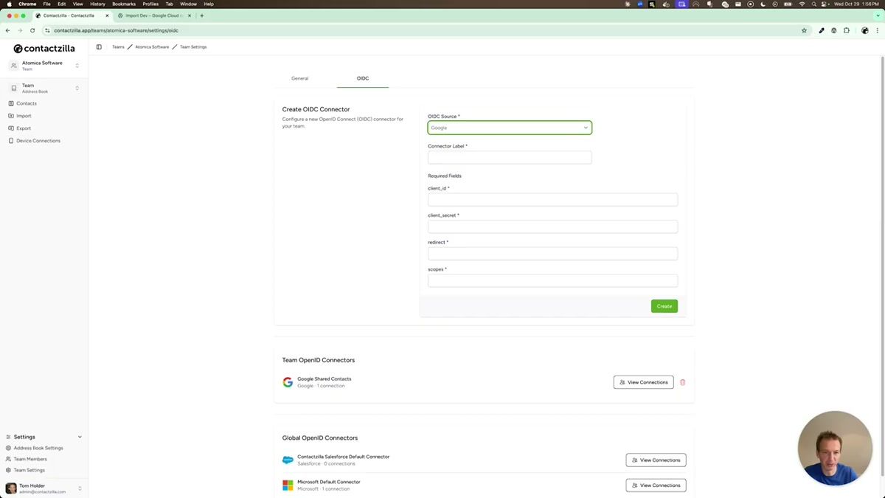This screenshot has width=885, height=498.
Task: Collapse the Settings section in the sidebar
Action: (80, 436)
